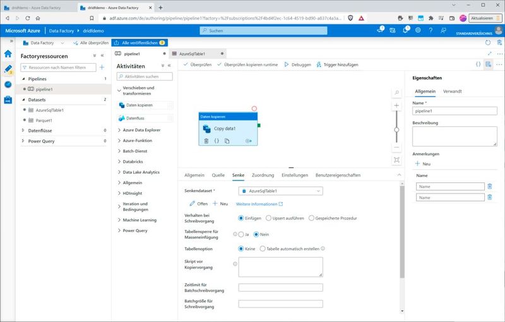Add output arrow on Copy data1 activity
Screen dimensions: 505x322
pos(248,141)
